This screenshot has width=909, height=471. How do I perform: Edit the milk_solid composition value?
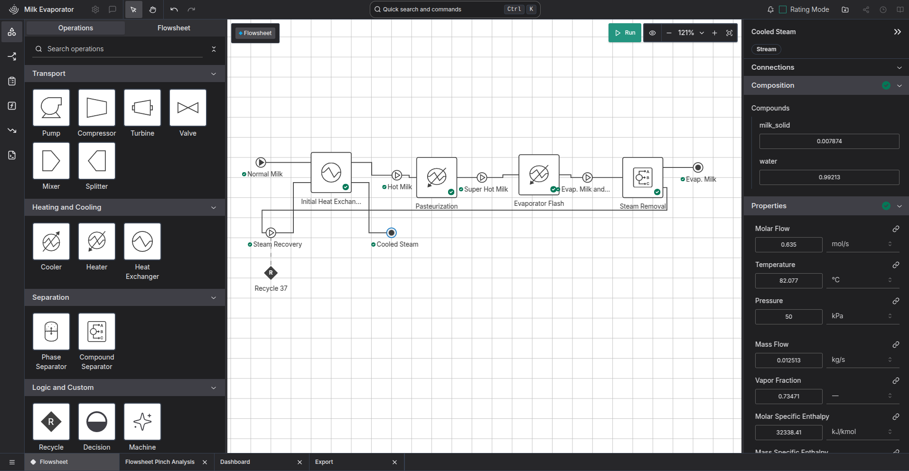(829, 141)
